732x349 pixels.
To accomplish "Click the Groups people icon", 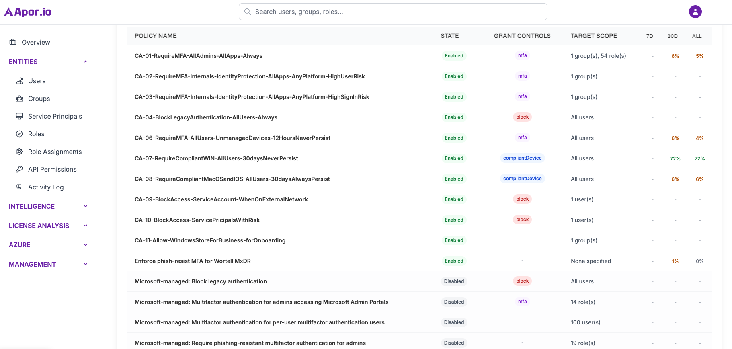I will point(19,99).
